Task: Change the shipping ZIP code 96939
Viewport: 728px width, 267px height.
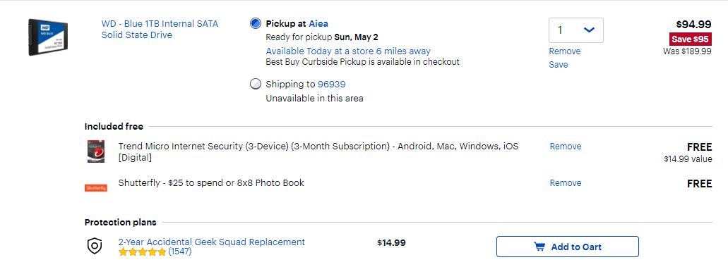Action: [x=331, y=85]
